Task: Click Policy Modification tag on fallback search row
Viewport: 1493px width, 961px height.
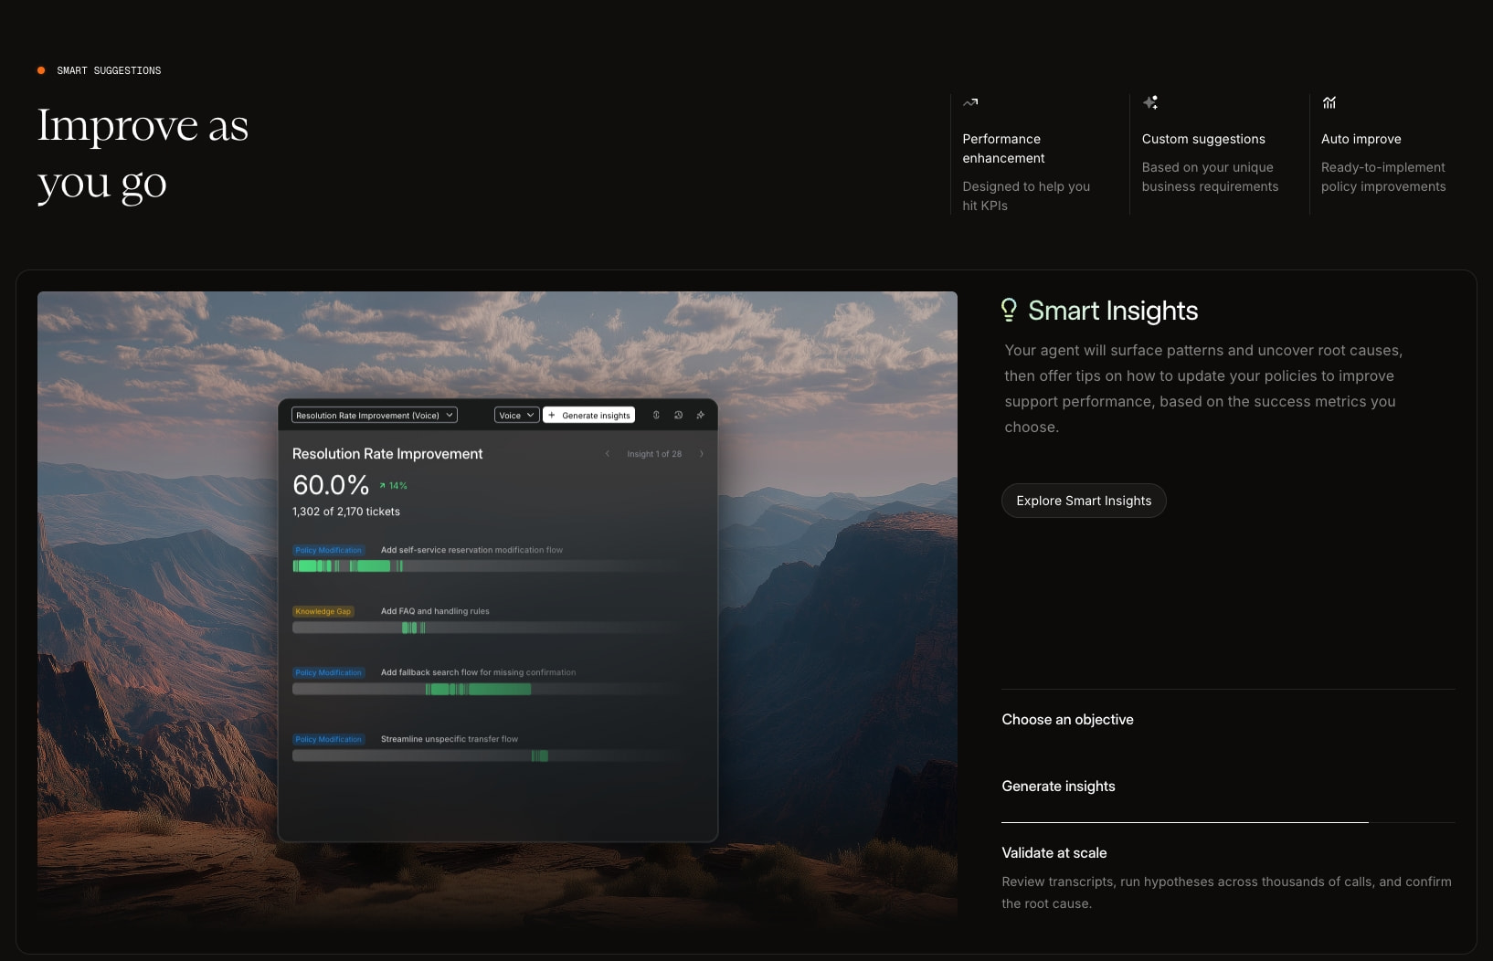Action: coord(328,672)
